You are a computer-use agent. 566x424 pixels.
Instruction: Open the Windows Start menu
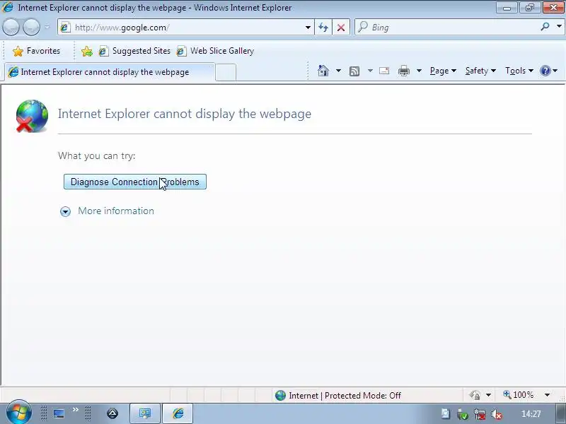[x=18, y=413]
